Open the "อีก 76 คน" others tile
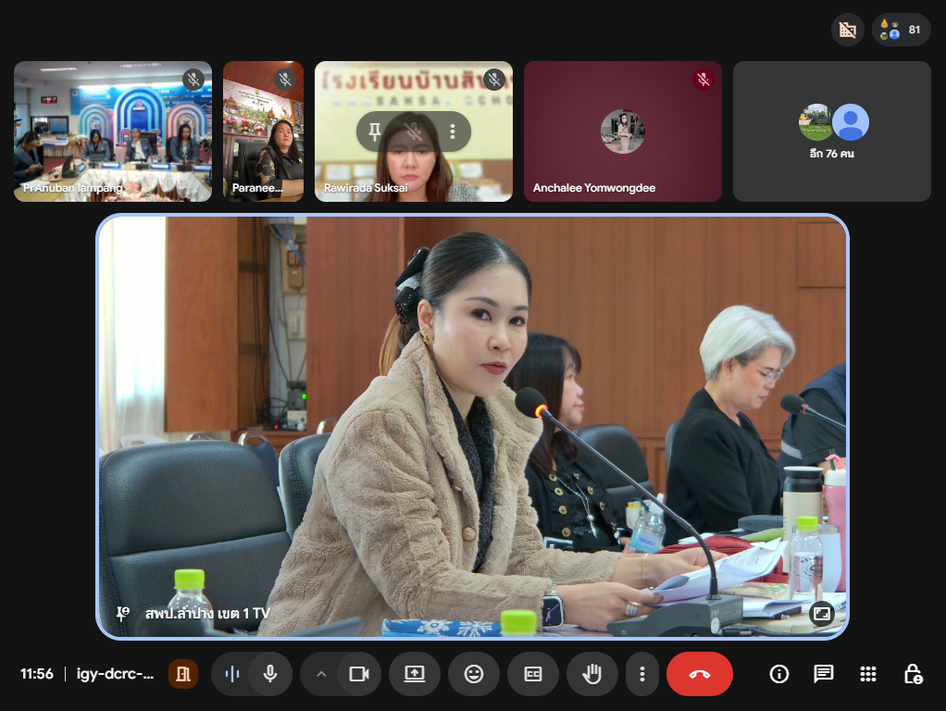 coord(831,131)
